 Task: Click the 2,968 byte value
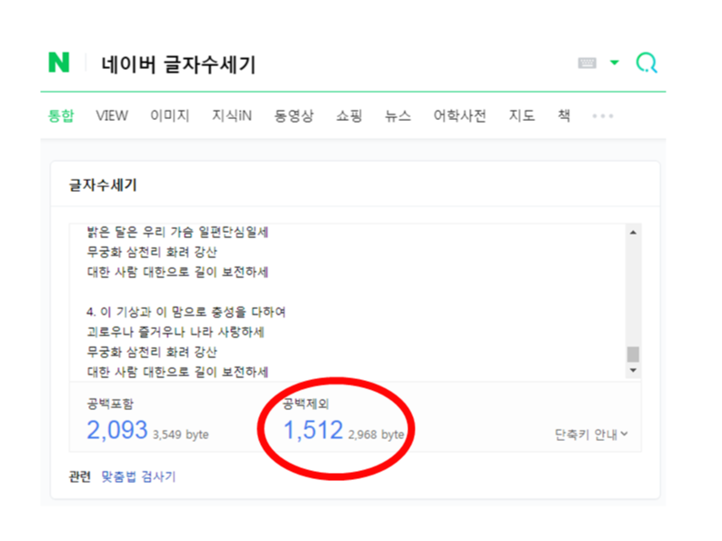pos(376,435)
